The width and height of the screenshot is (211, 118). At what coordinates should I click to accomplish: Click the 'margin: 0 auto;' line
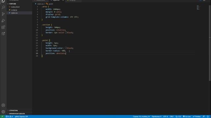click(x=53, y=12)
